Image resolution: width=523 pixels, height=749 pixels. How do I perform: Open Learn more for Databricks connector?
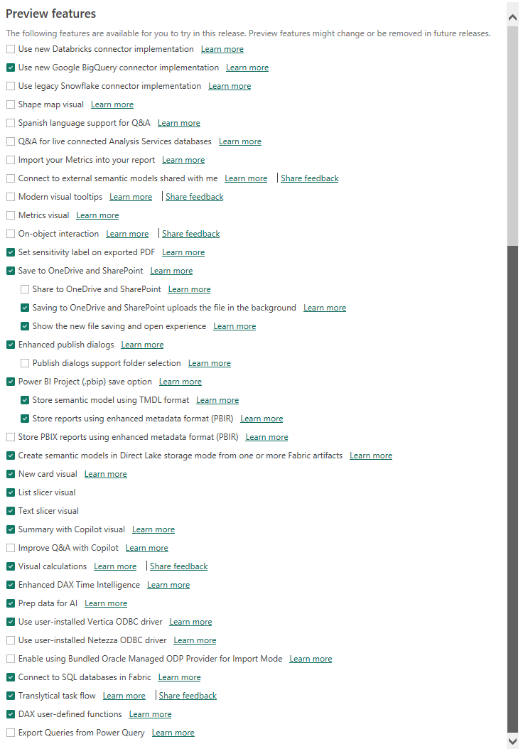point(222,49)
